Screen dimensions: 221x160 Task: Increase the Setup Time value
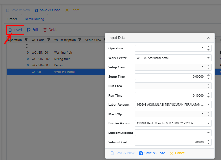208,75
